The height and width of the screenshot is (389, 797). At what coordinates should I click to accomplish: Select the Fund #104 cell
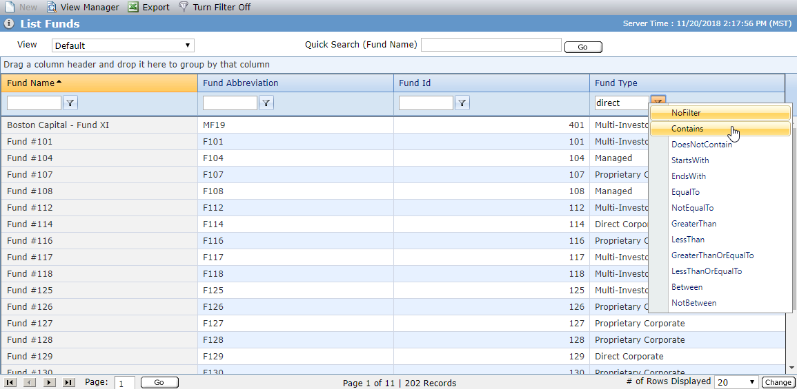pos(99,158)
